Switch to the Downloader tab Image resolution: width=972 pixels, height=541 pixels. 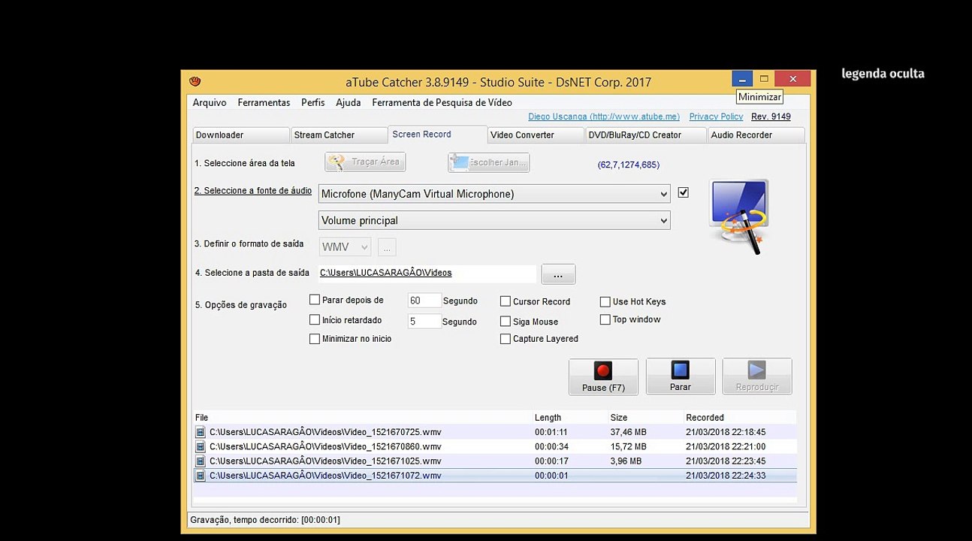[240, 135]
